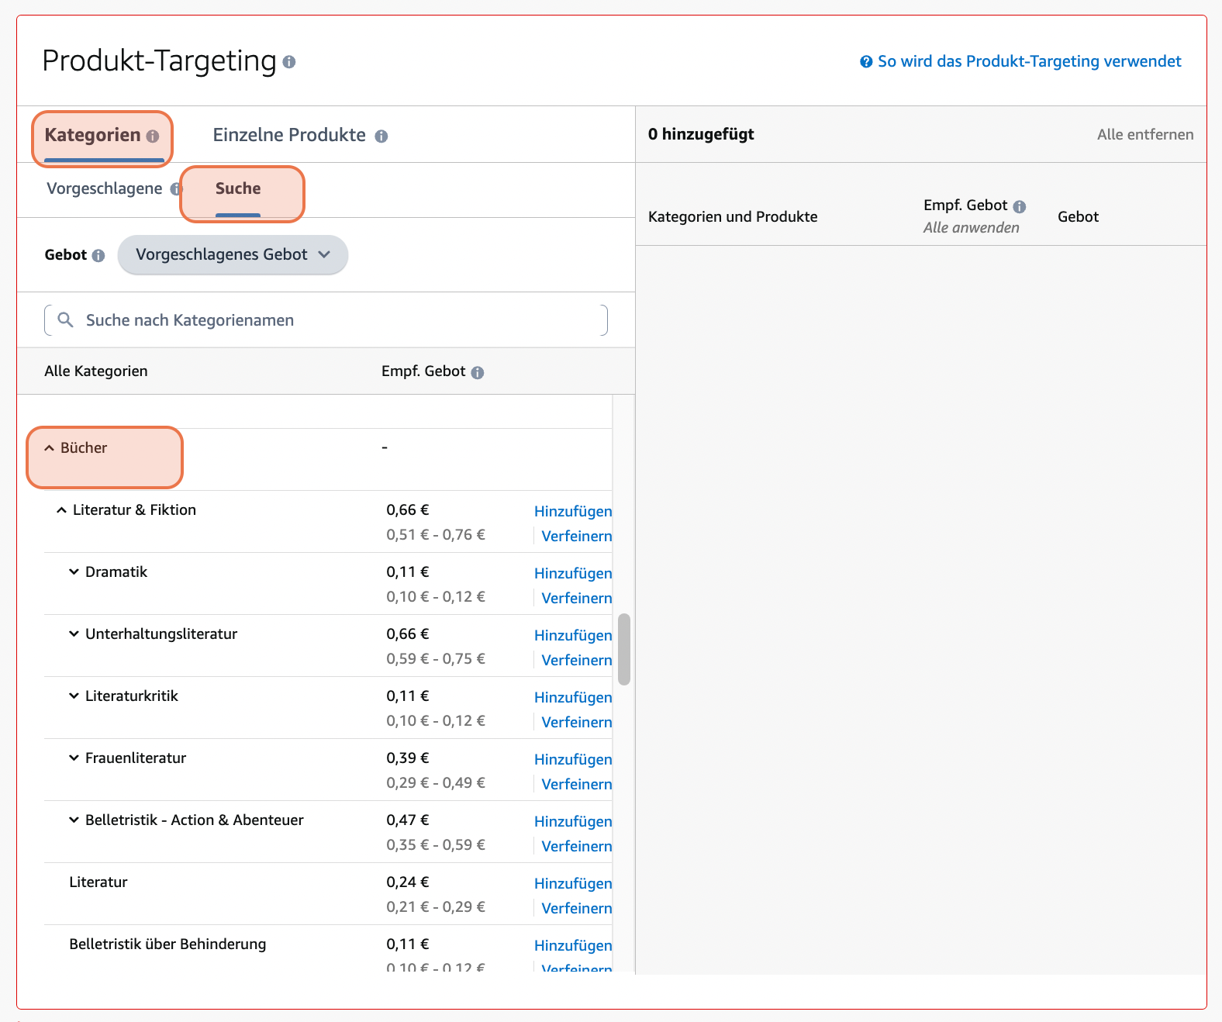This screenshot has height=1022, width=1222.
Task: Select the Vorgeschlagene sub-tab
Action: point(105,188)
